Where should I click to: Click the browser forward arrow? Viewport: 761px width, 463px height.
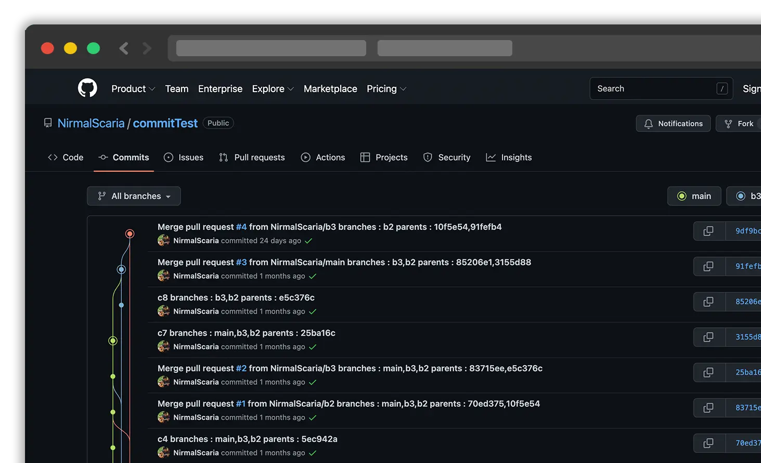[147, 48]
